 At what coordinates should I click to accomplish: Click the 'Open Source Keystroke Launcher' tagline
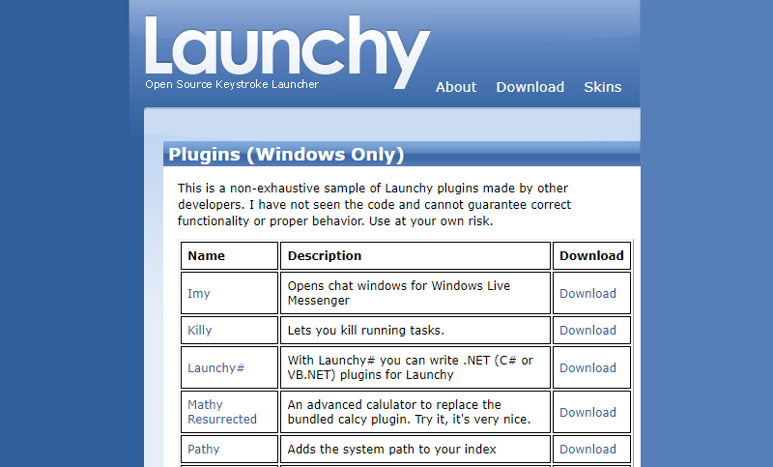click(x=232, y=84)
